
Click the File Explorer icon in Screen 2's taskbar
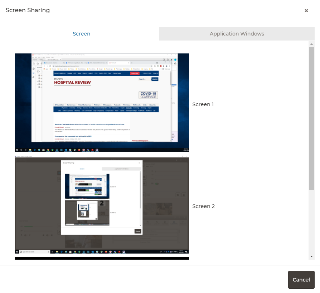(x=57, y=252)
